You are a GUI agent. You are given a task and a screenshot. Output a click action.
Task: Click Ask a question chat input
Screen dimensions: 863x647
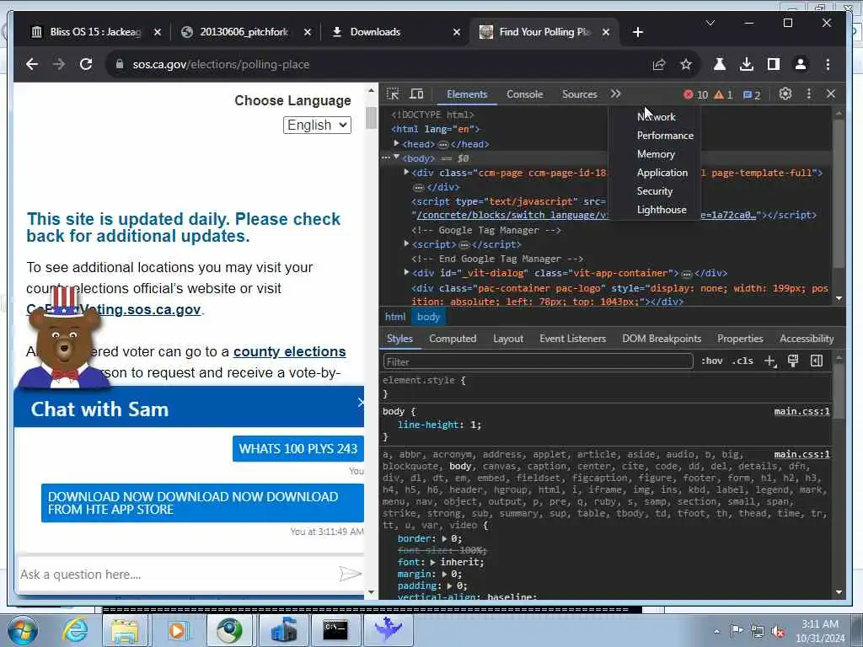pyautogui.click(x=176, y=574)
